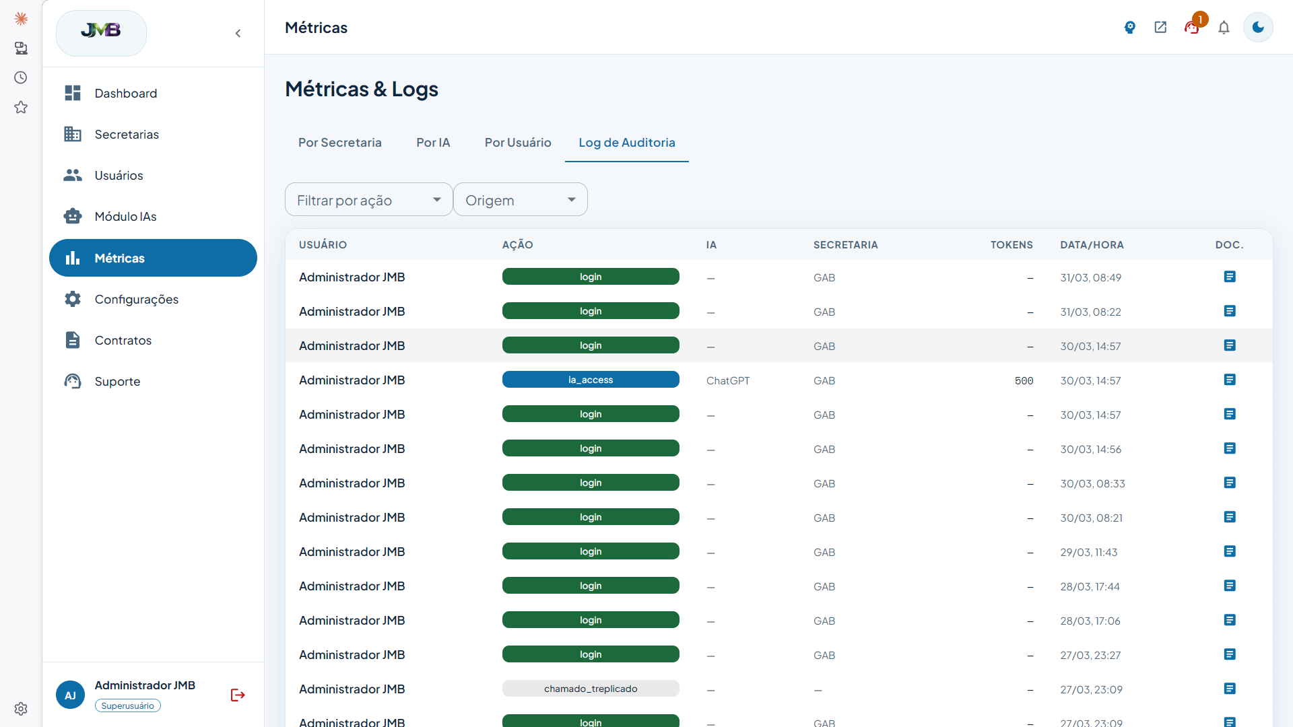Click the Contratos document icon in sidebar
This screenshot has width=1293, height=727.
[x=73, y=340]
